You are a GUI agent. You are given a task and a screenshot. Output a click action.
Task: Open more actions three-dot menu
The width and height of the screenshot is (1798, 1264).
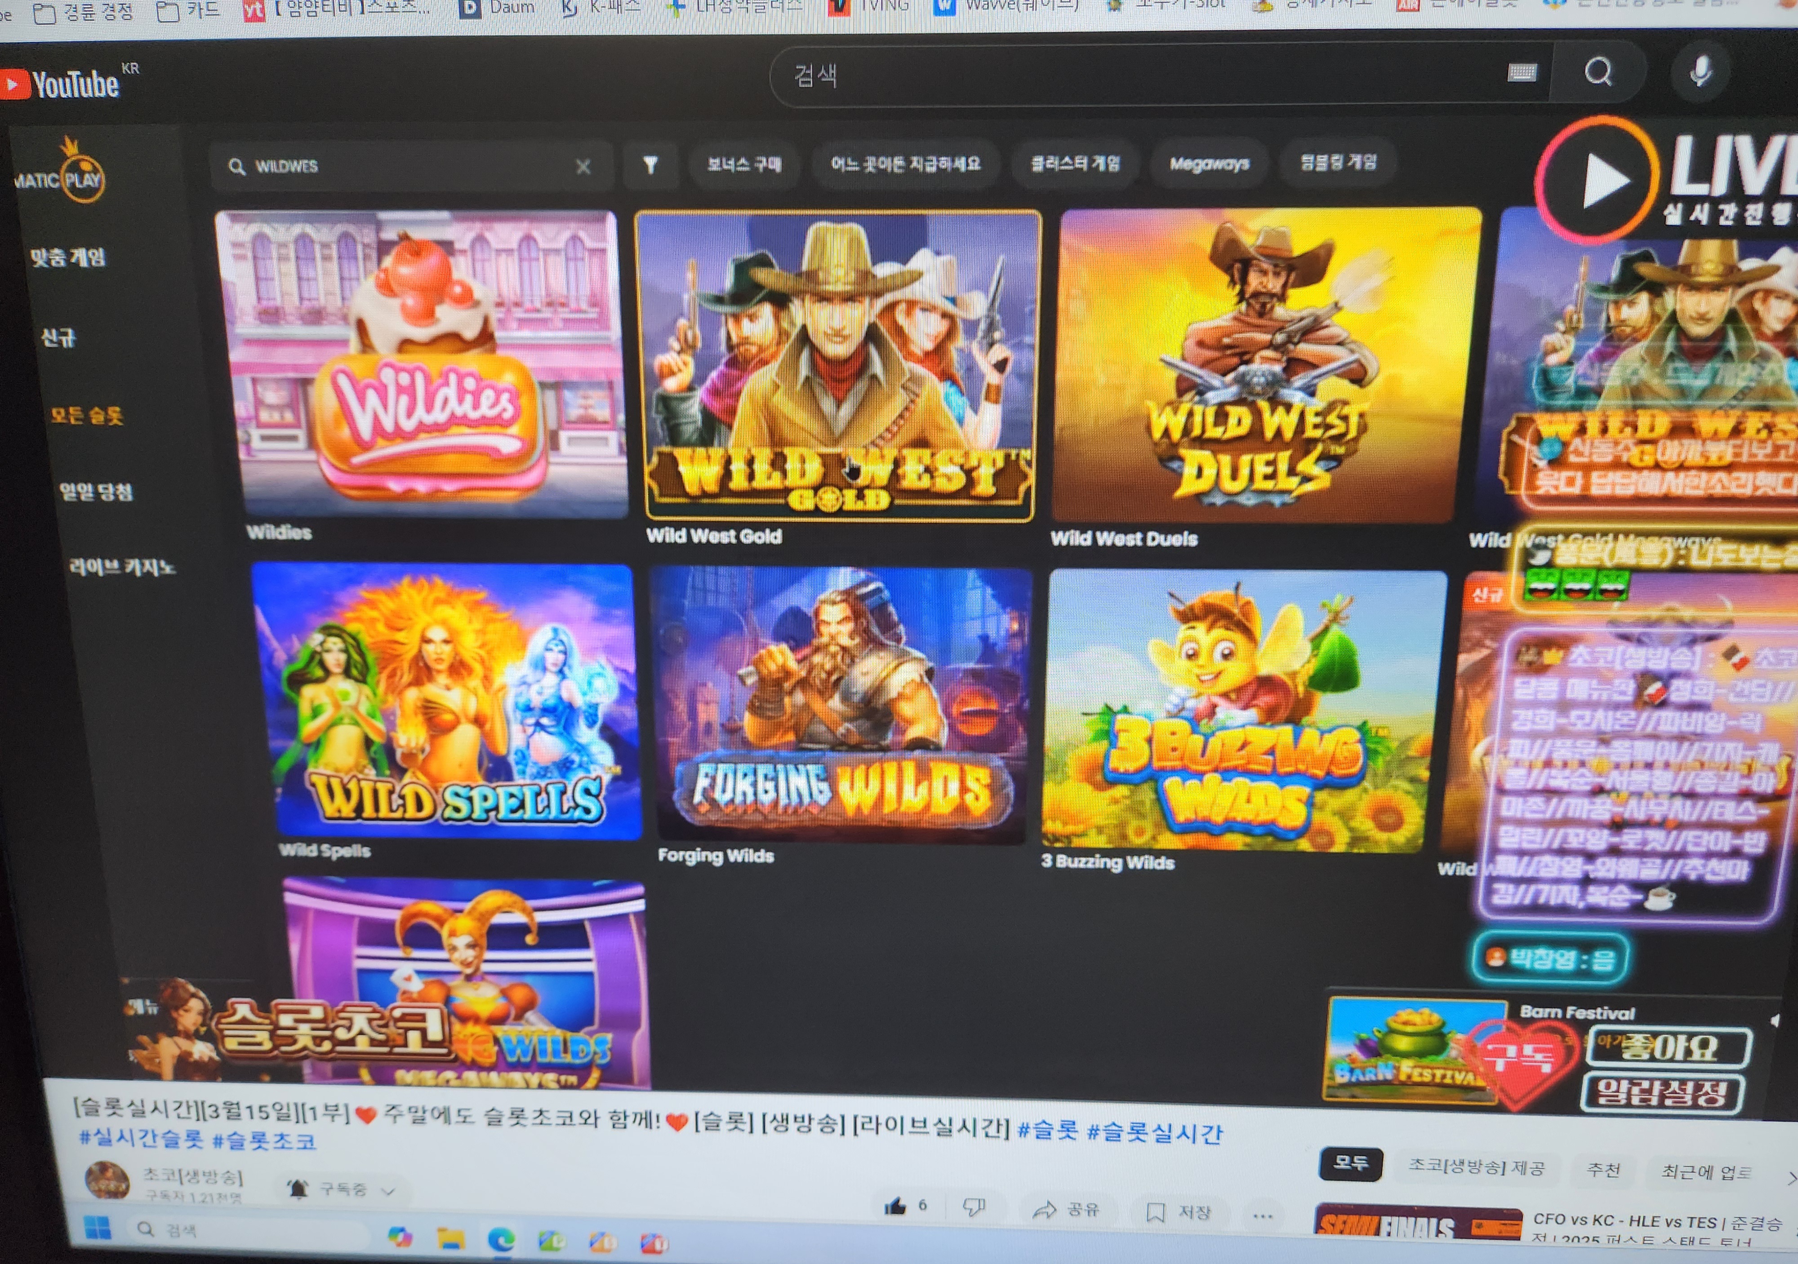click(x=1262, y=1215)
